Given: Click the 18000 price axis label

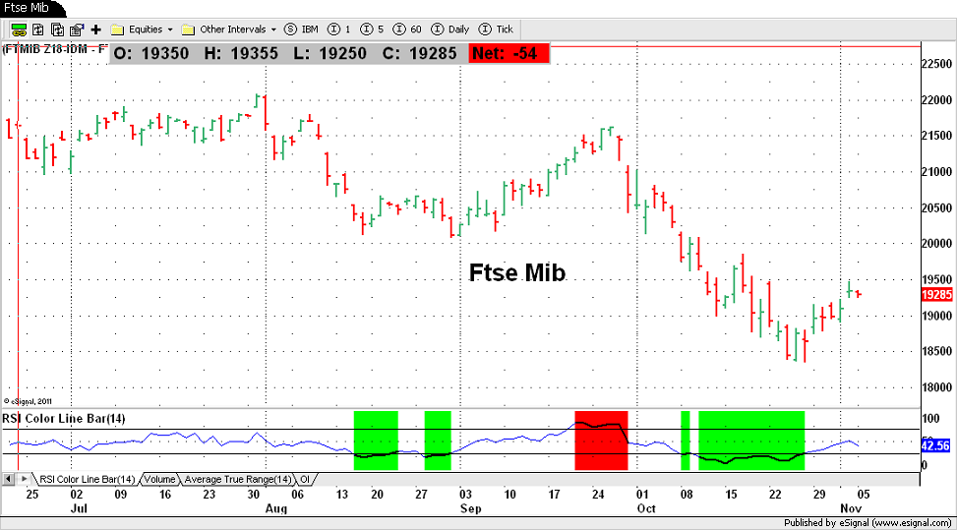Looking at the screenshot, I should tap(937, 387).
